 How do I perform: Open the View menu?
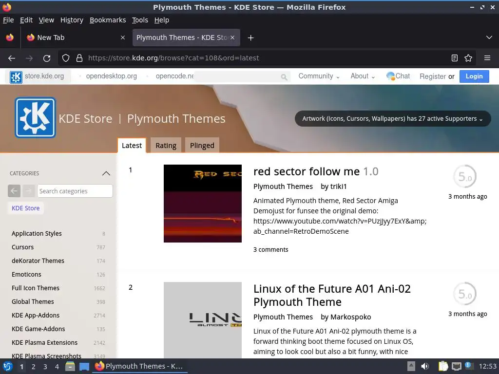[46, 20]
